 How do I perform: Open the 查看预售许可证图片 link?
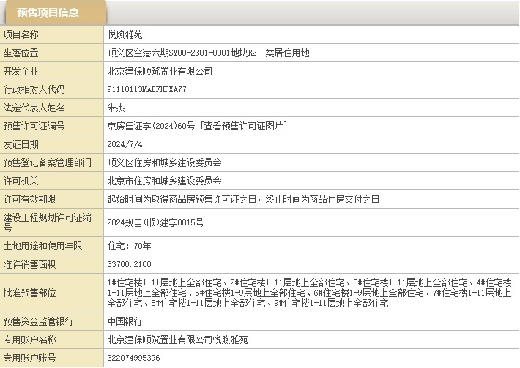pos(243,126)
